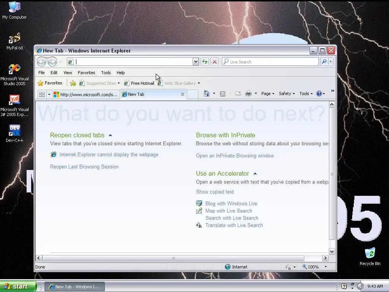This screenshot has height=292, width=389.
Task: Open the Tools menu in menu bar
Action: point(106,73)
